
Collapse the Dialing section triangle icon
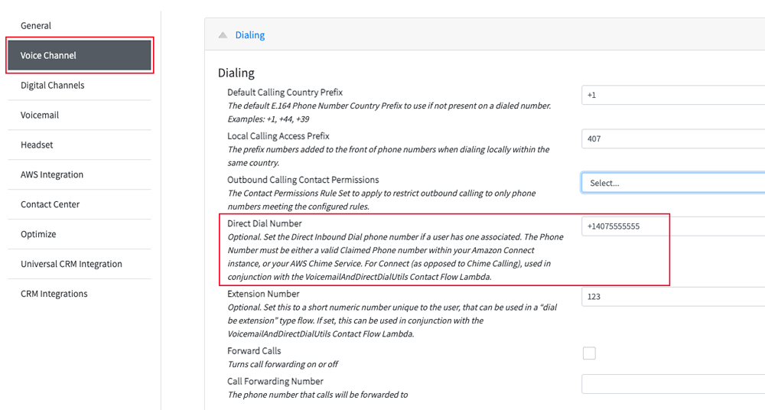point(223,35)
